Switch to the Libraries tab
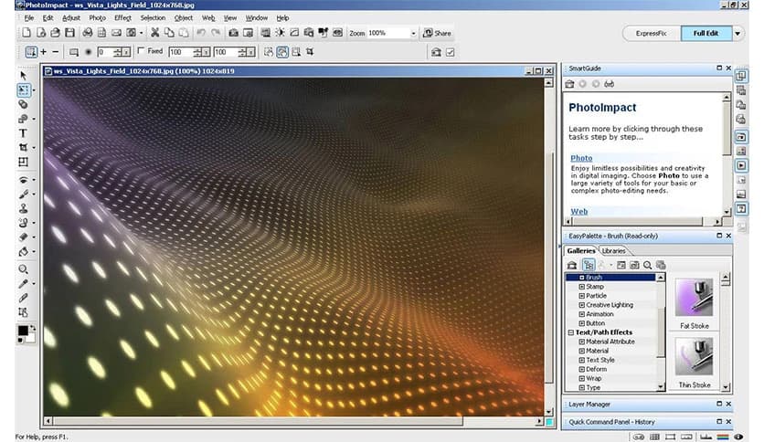This screenshot has height=442, width=764. click(x=613, y=251)
